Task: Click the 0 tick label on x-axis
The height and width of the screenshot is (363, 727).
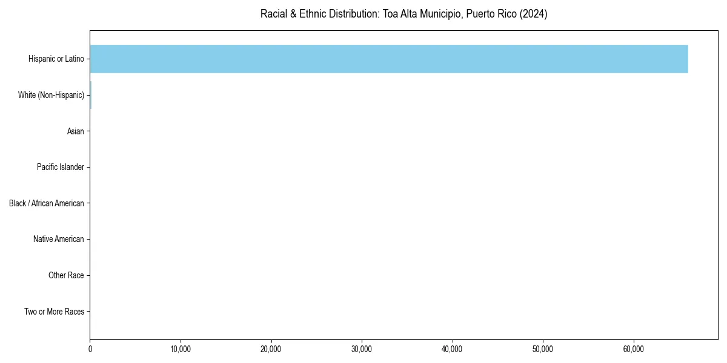Action: tap(90, 349)
